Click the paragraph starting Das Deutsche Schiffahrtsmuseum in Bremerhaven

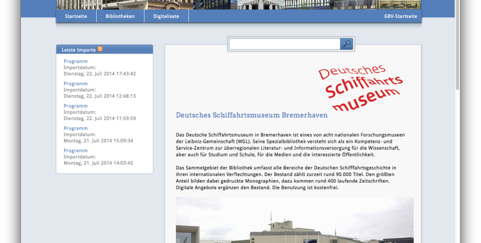290,144
